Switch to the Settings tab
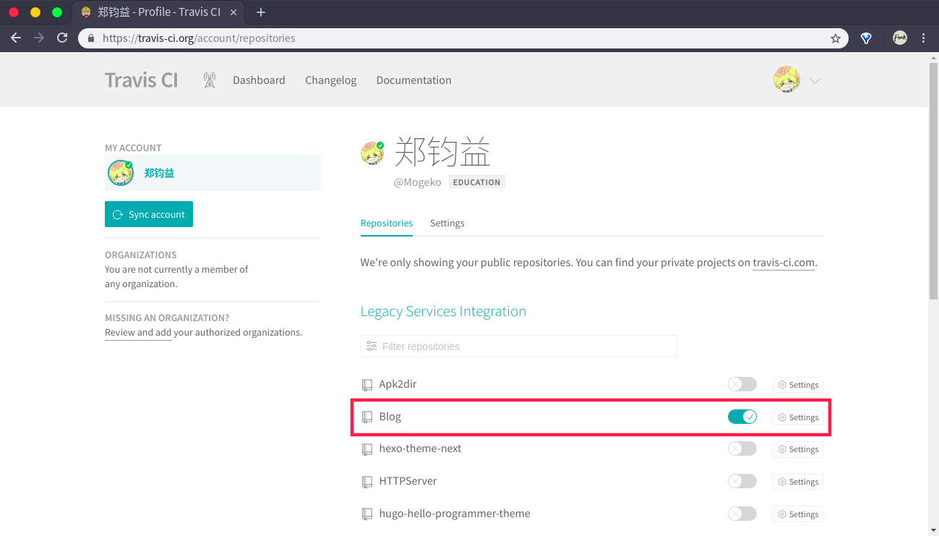Image resolution: width=939 pixels, height=536 pixels. pyautogui.click(x=447, y=223)
